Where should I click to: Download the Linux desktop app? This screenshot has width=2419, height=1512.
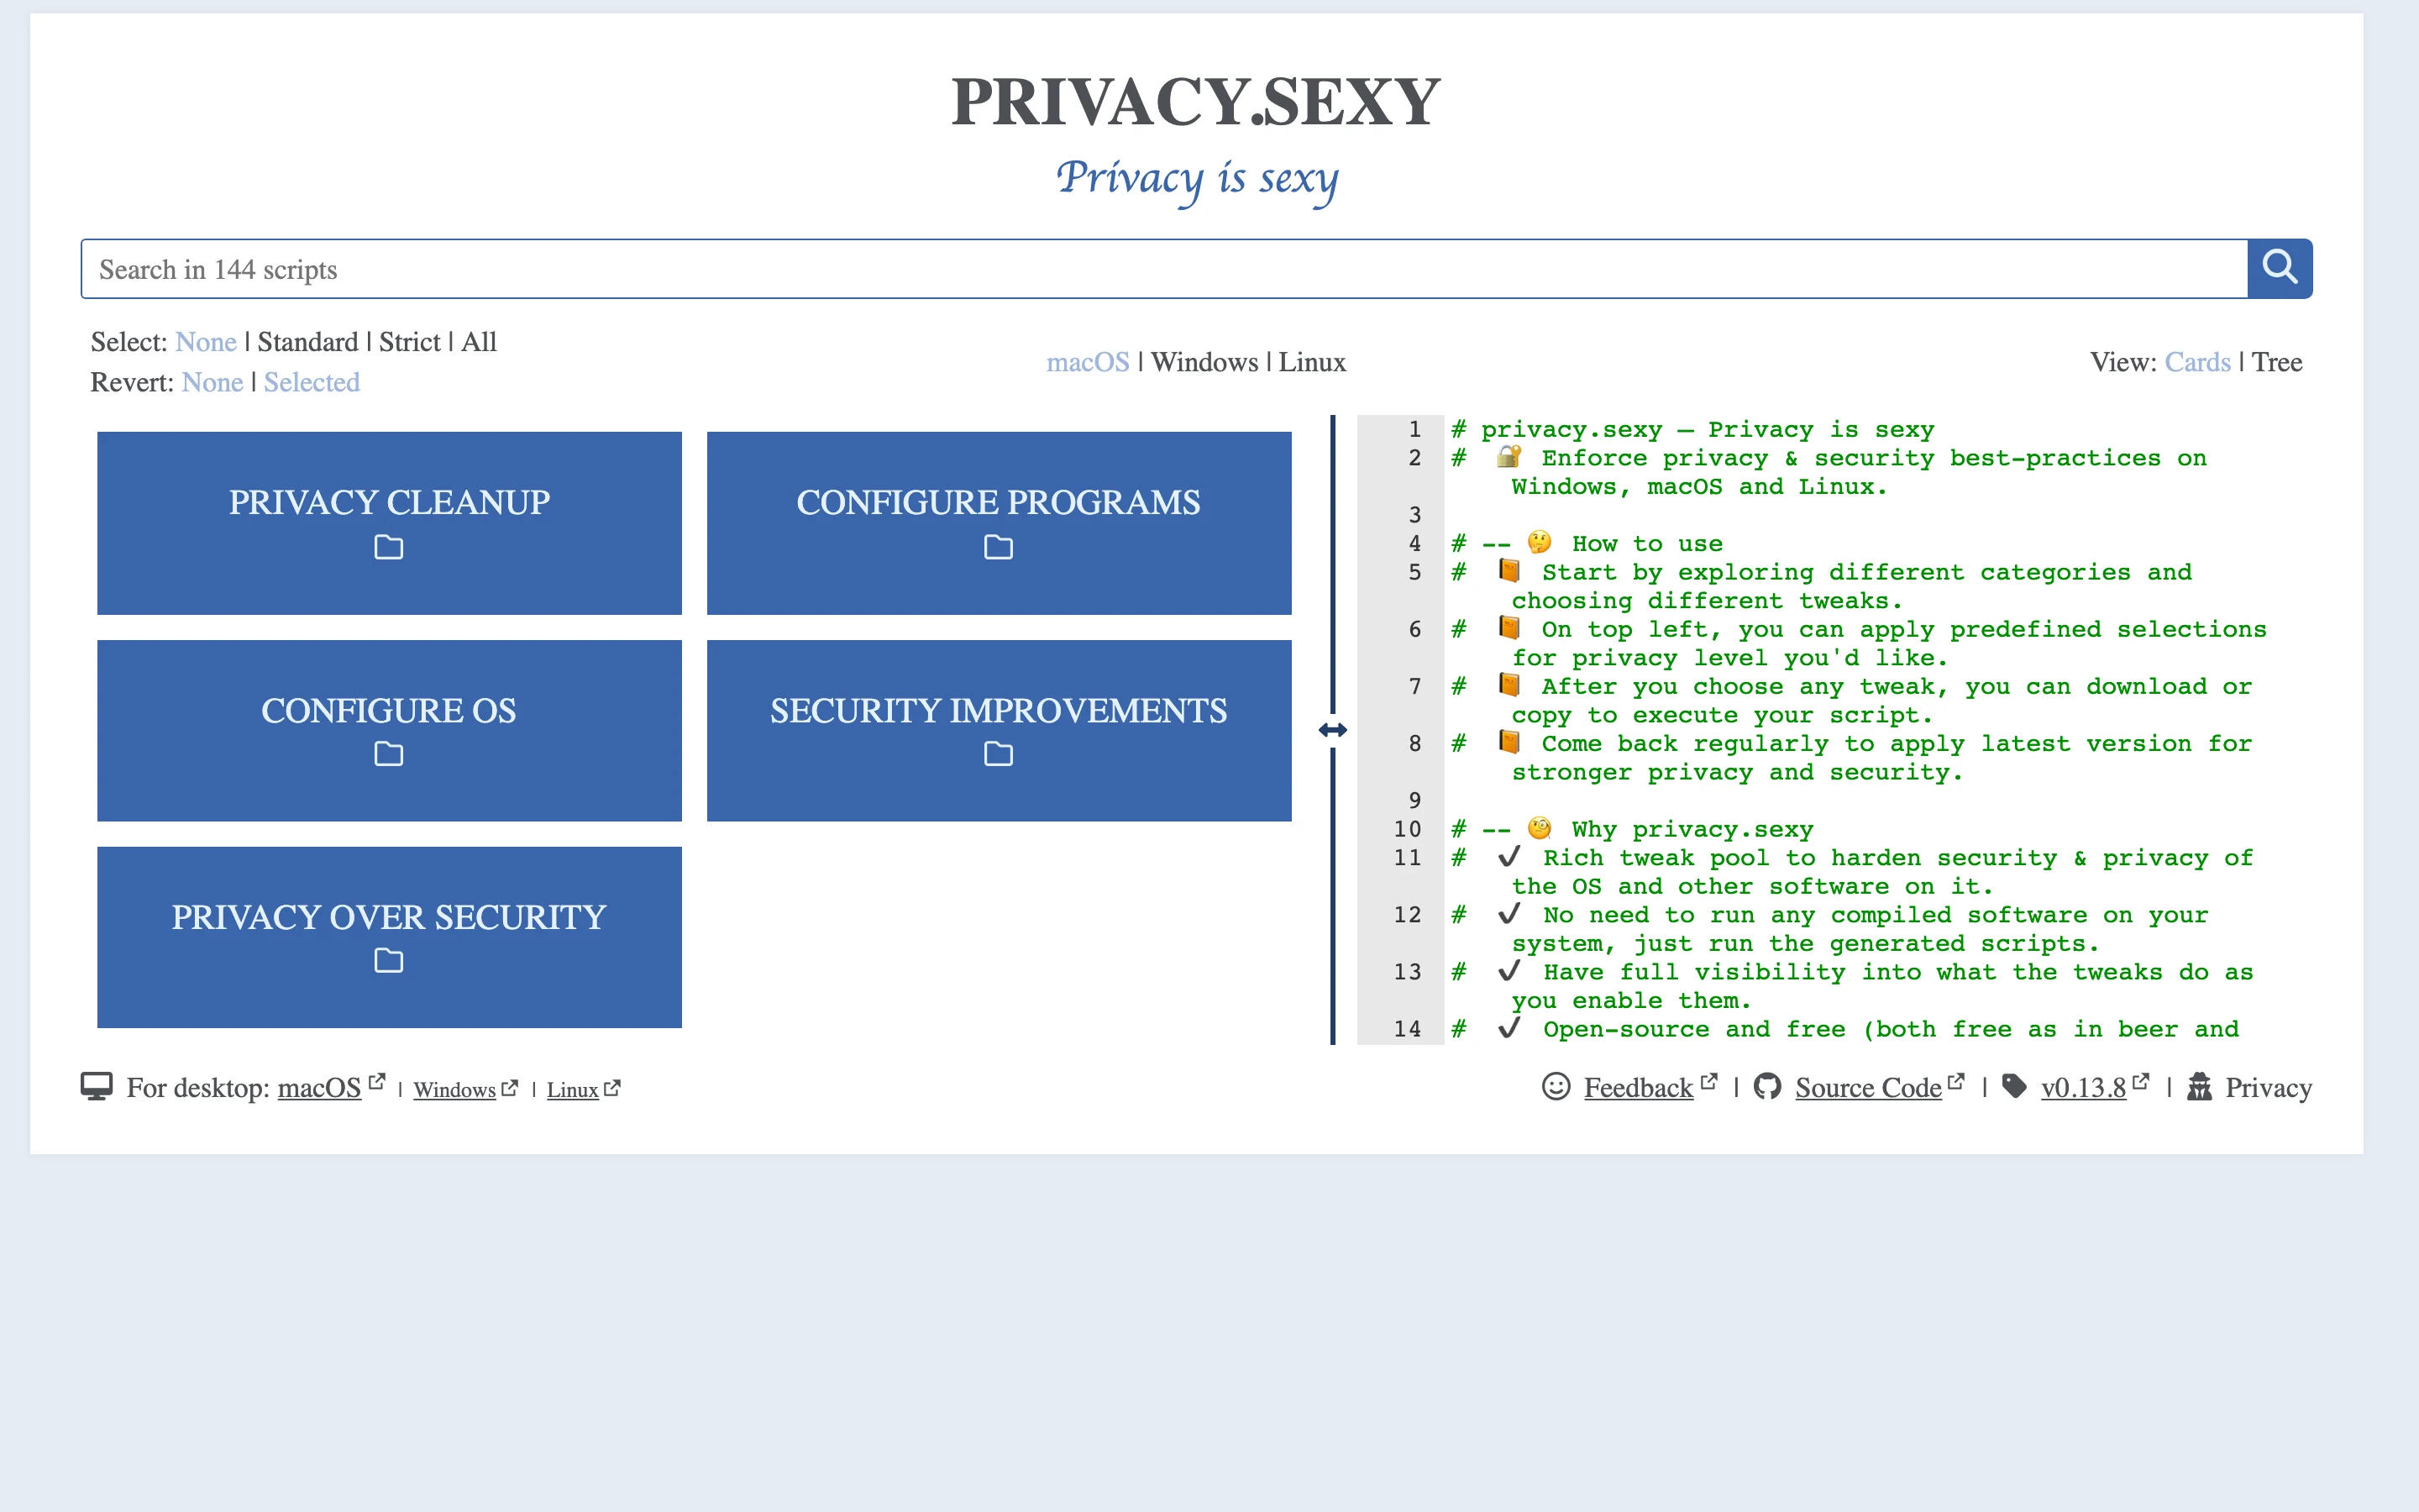tap(573, 1090)
